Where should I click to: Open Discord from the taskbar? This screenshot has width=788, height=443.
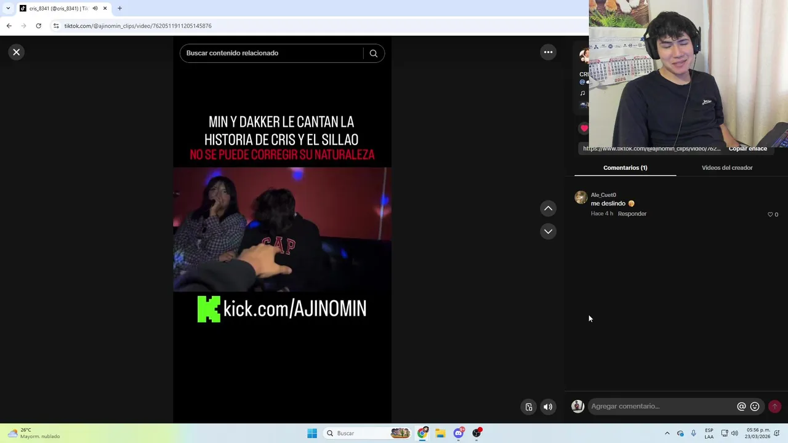459,433
